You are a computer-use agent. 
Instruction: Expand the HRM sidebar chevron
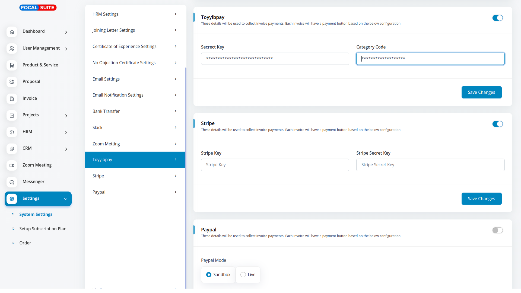coord(66,132)
